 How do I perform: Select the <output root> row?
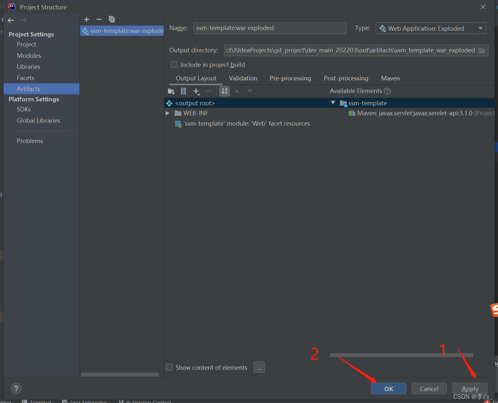(246, 103)
